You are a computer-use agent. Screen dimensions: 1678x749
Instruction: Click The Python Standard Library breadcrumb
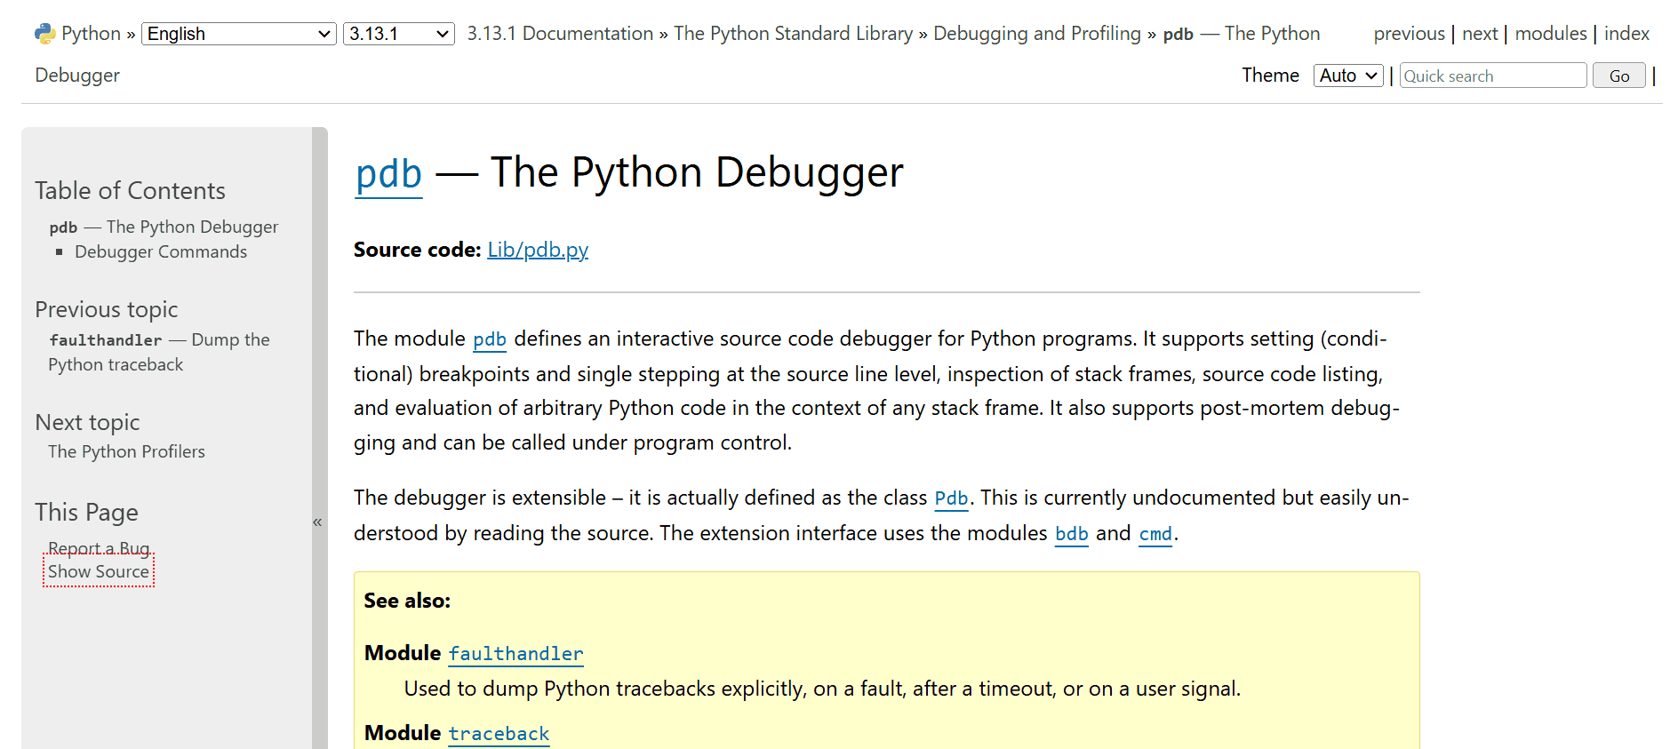coord(793,34)
